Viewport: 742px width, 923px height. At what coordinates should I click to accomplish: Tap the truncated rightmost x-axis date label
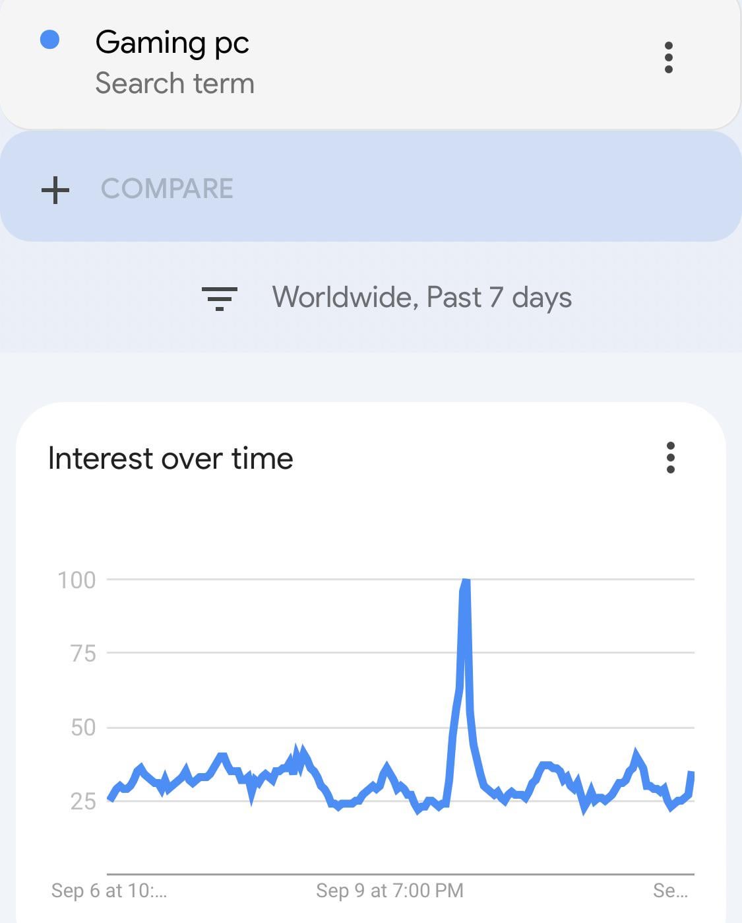click(670, 891)
